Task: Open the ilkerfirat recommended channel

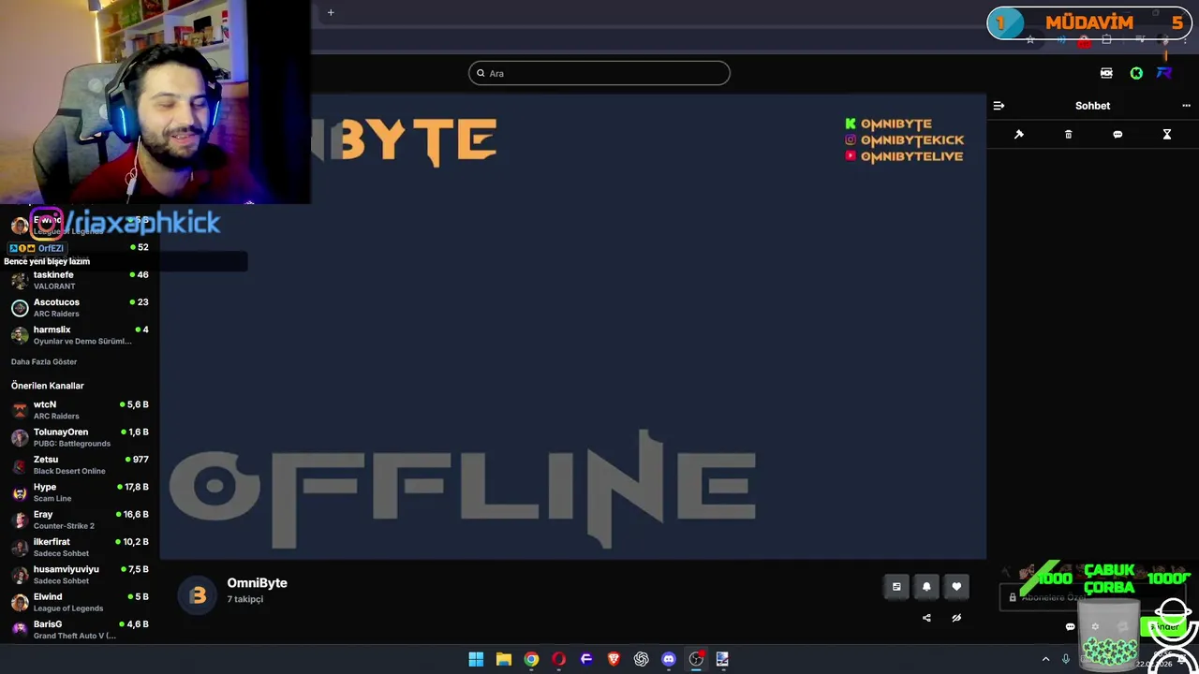Action: click(80, 547)
